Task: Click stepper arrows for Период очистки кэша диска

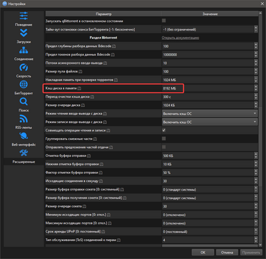Action: click(x=256, y=97)
